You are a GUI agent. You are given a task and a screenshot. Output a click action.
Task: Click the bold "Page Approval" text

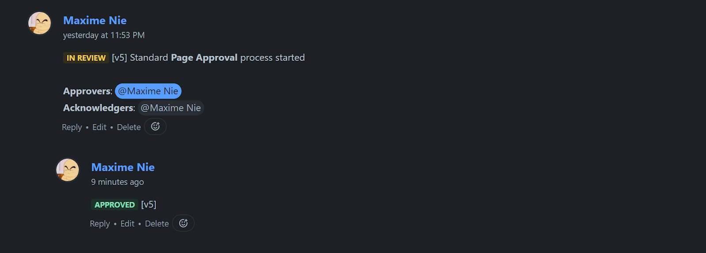pyautogui.click(x=204, y=58)
